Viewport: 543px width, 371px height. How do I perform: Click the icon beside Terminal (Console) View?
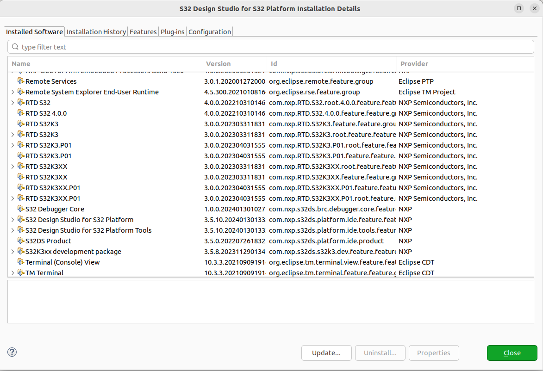(x=21, y=262)
